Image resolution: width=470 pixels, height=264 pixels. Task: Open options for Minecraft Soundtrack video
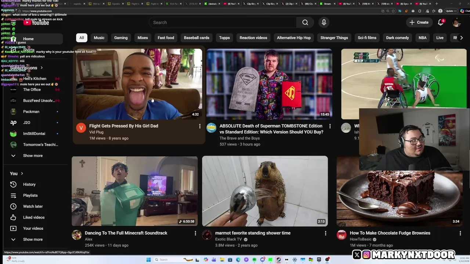(195, 233)
